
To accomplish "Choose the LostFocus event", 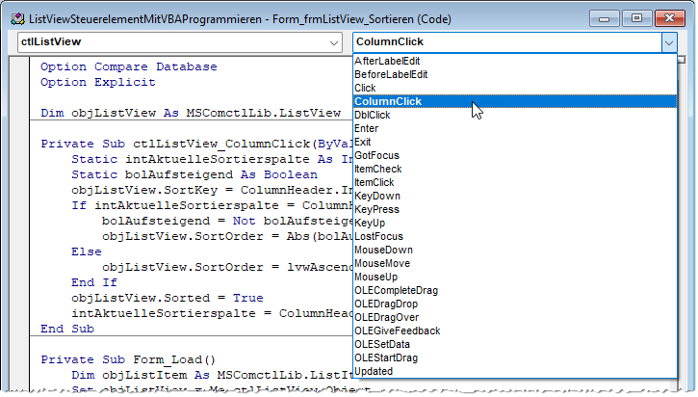I will coord(378,236).
